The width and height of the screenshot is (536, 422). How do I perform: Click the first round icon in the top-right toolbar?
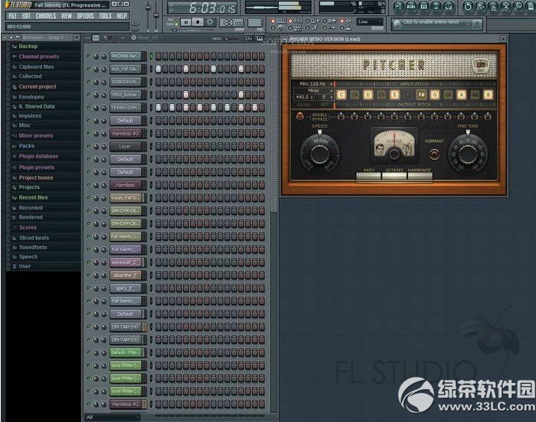pos(399,6)
